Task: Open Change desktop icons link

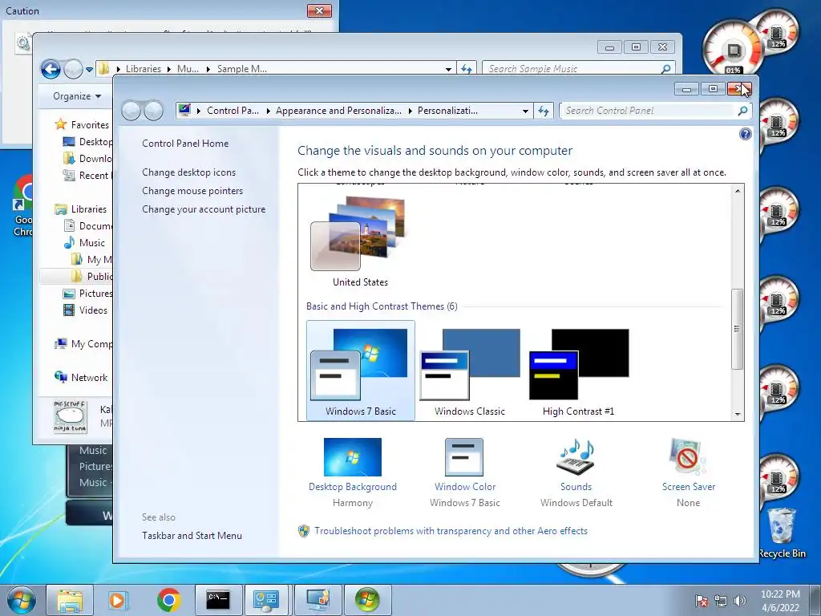Action: (x=188, y=172)
